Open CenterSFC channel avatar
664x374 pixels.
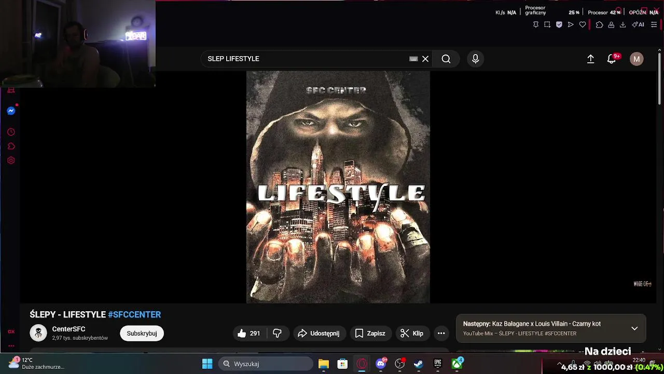point(38,333)
